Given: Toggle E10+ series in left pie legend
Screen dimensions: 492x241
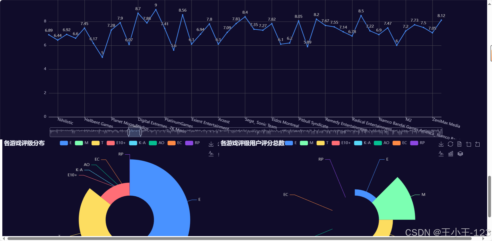Looking at the screenshot, I should tap(116, 143).
